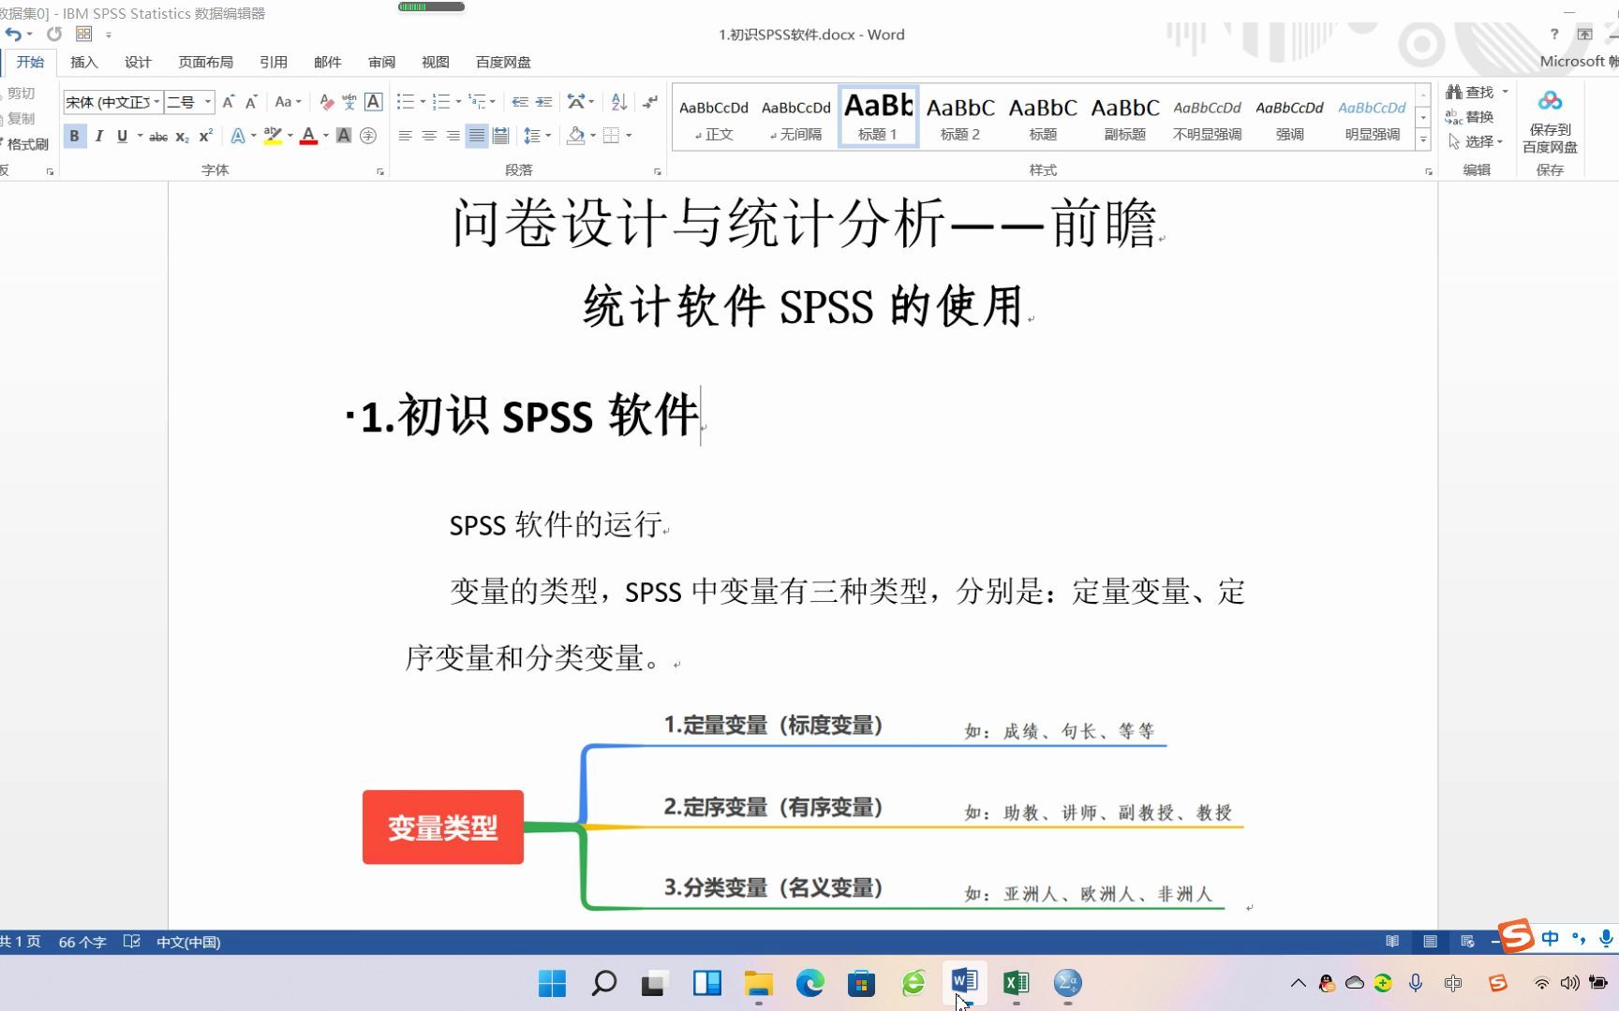Open the spelling check icon in status bar
This screenshot has width=1619, height=1011.
point(131,942)
